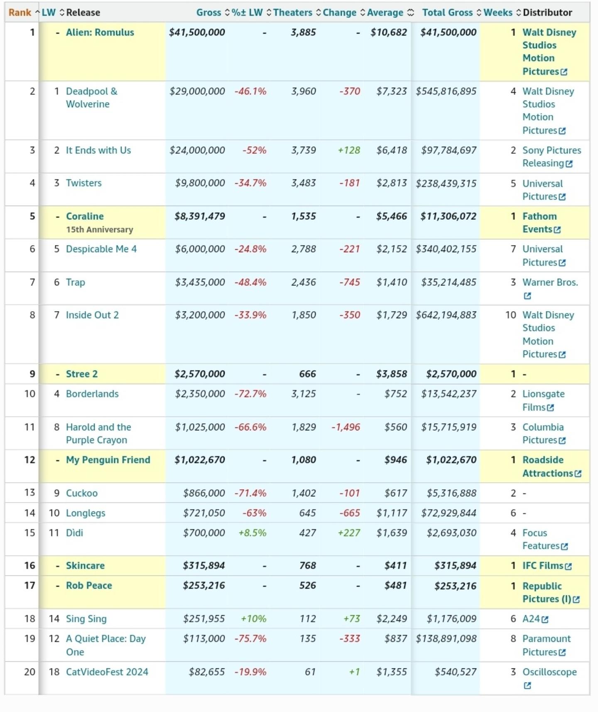This screenshot has width=598, height=712.
Task: Open Oscilloscope distributor link
Action: click(550, 672)
